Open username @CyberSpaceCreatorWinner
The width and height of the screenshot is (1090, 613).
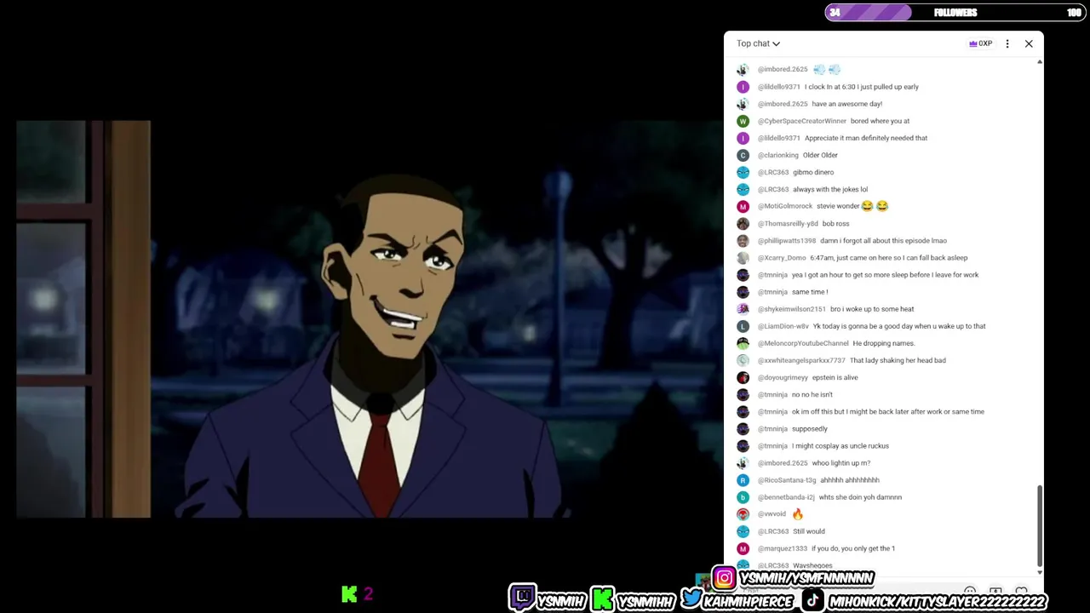tap(801, 121)
